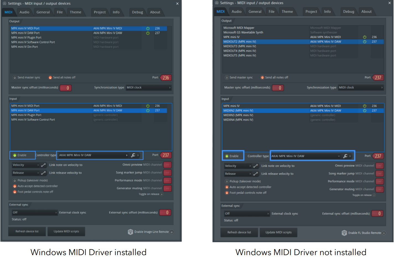Select MPK mini IV Din Port output row
The height and width of the screenshot is (259, 395).
pyautogui.click(x=89, y=47)
